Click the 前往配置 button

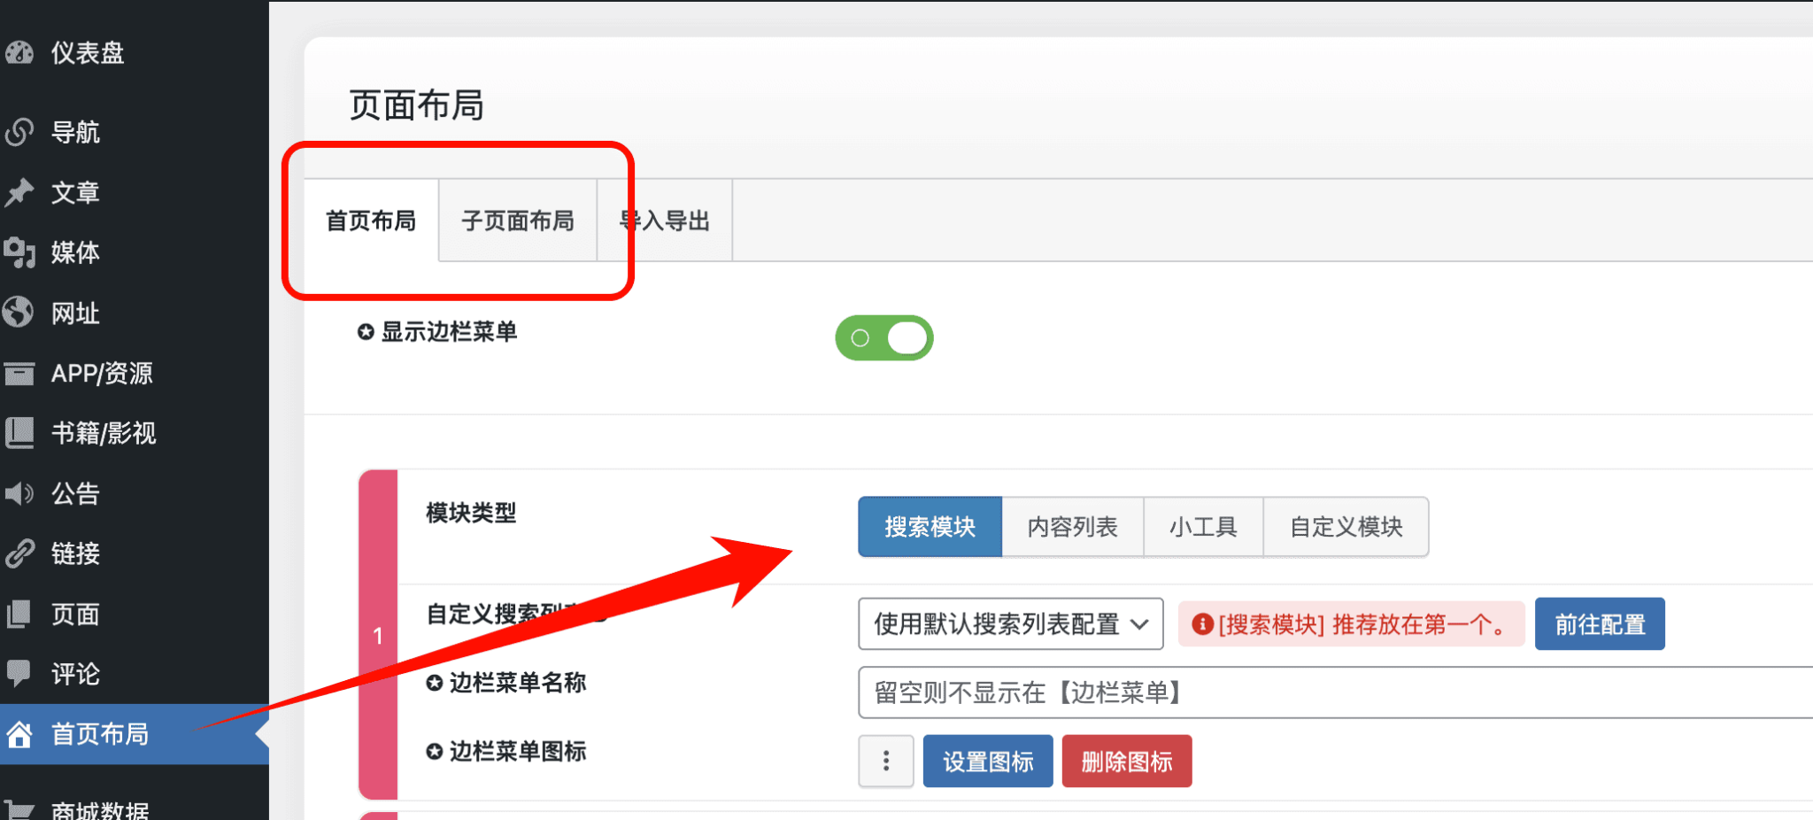1599,623
